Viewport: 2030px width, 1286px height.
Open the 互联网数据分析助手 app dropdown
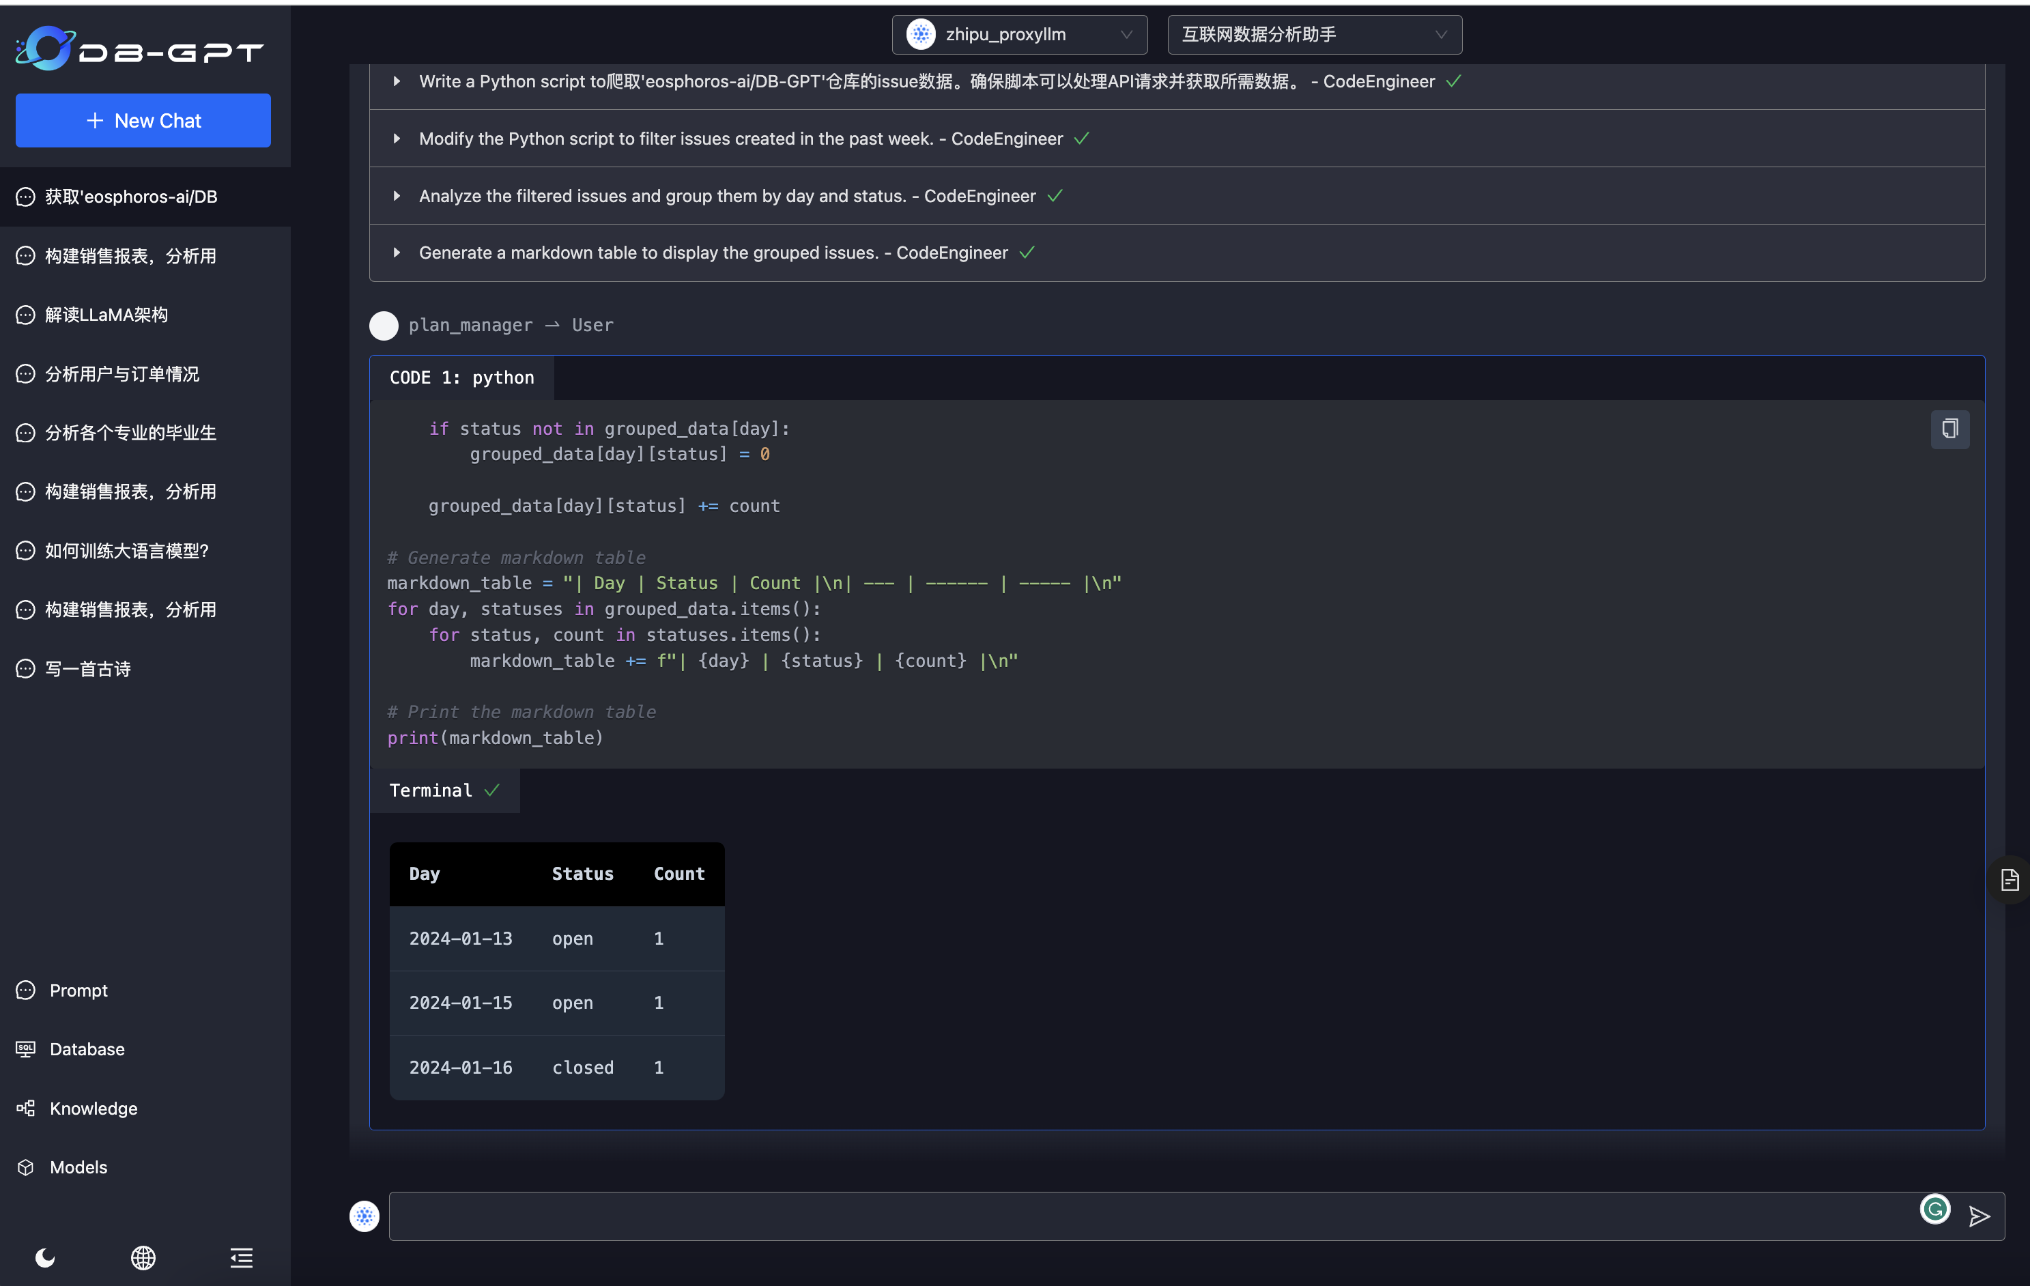(1313, 35)
